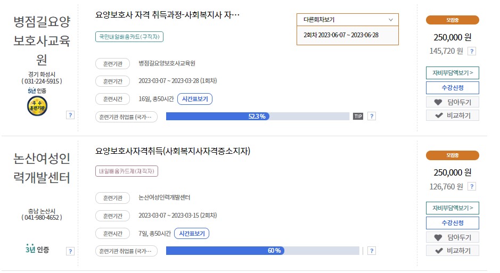500x273 pixels.
Task: Click 수강신청 button for the 병점길 course
Action: pos(453,88)
